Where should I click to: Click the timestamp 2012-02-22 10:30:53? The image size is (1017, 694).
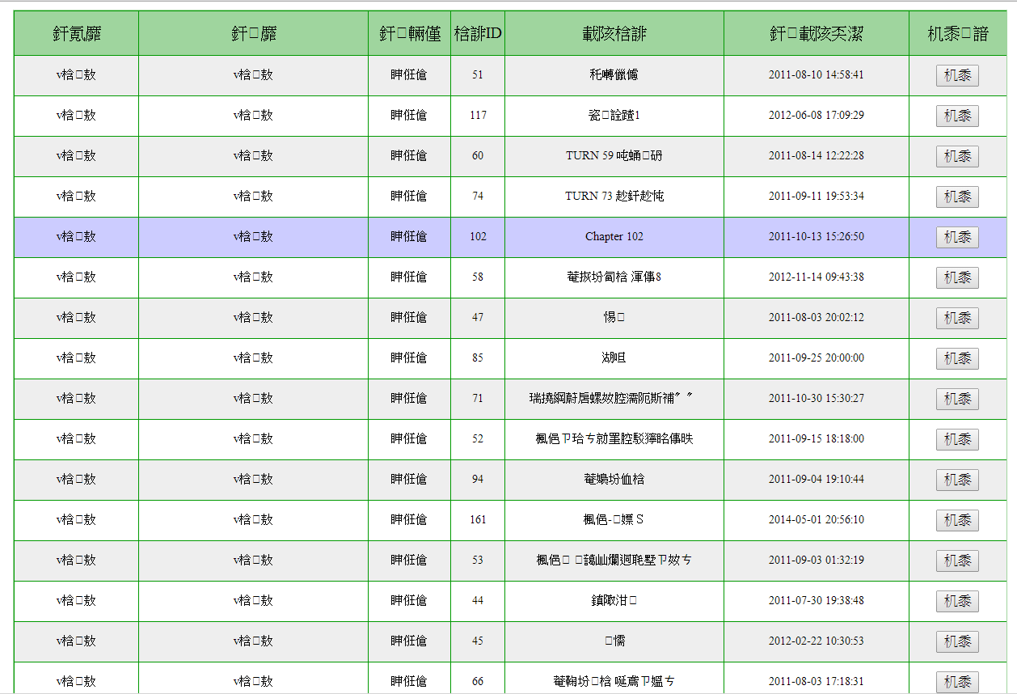(x=816, y=641)
